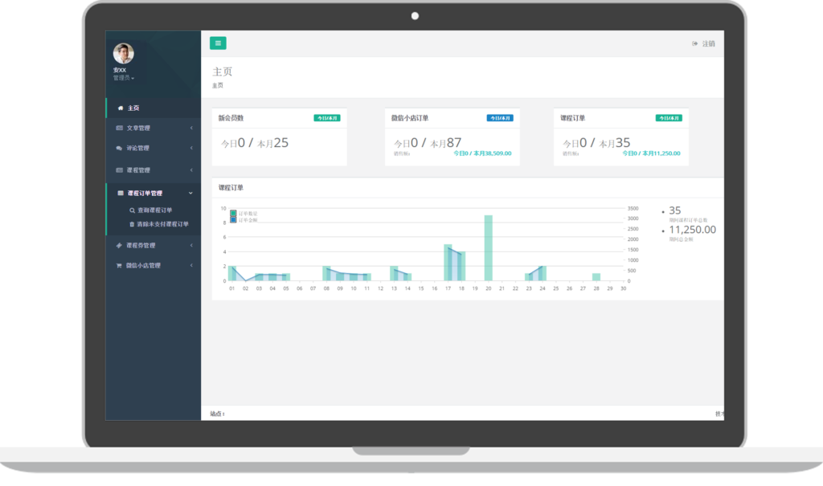Click the 课程券管理 ticket icon
Image resolution: width=823 pixels, height=486 pixels.
(119, 245)
